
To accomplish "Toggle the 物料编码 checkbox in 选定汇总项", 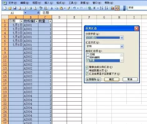I will click(88, 57).
